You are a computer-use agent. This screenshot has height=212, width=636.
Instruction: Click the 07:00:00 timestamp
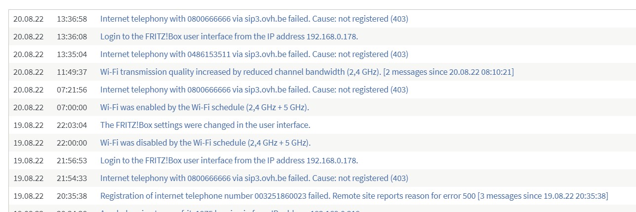point(72,107)
